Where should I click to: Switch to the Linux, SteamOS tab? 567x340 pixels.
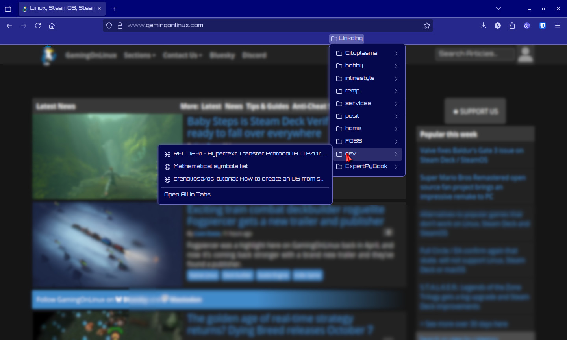pyautogui.click(x=58, y=8)
